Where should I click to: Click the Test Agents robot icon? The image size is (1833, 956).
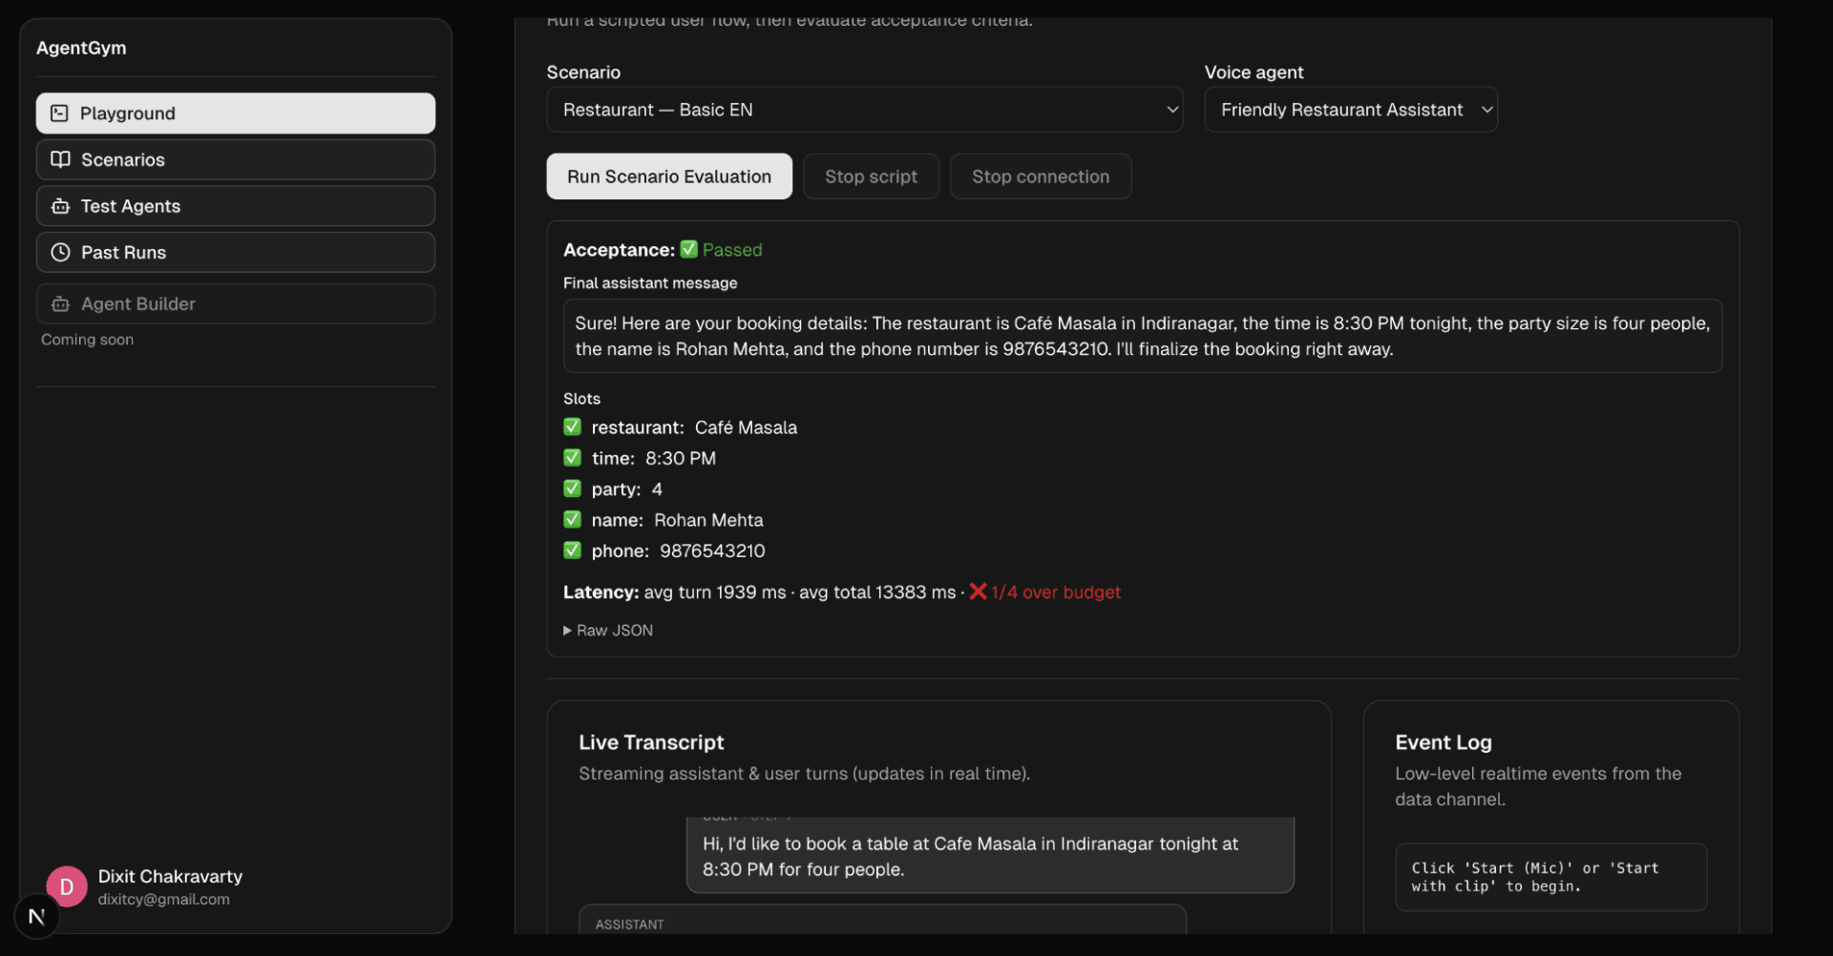click(x=60, y=206)
